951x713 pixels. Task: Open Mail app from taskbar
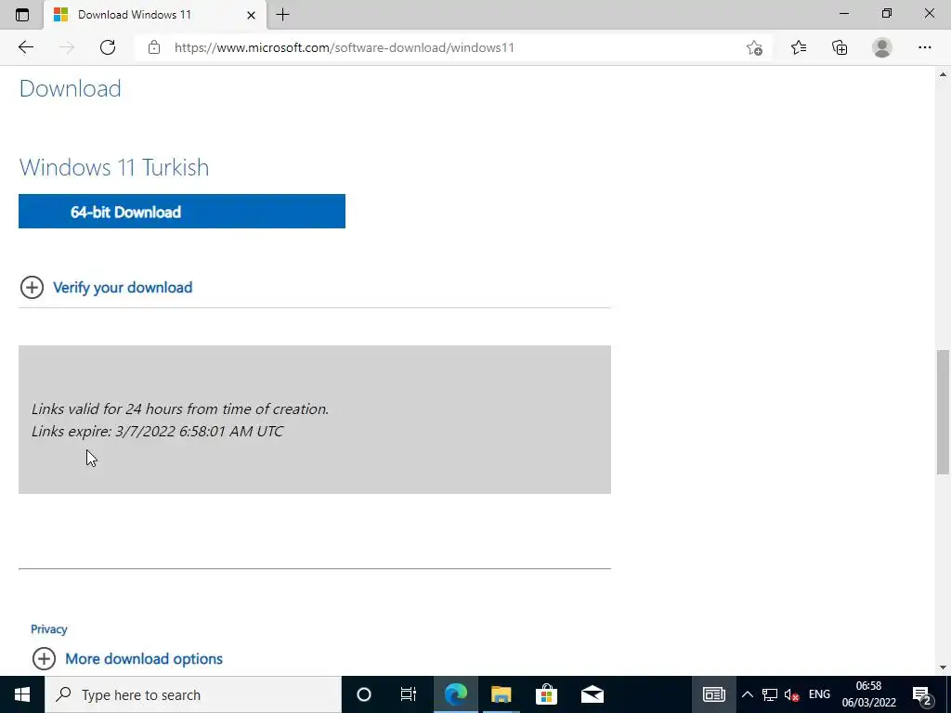coord(592,694)
